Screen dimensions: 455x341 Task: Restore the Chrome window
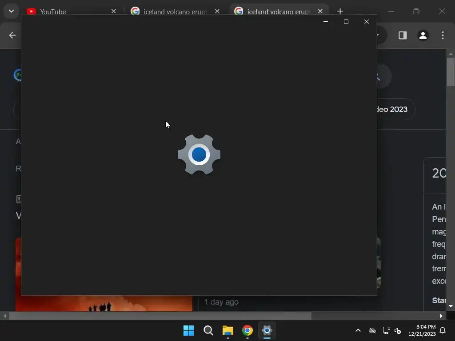[416, 11]
